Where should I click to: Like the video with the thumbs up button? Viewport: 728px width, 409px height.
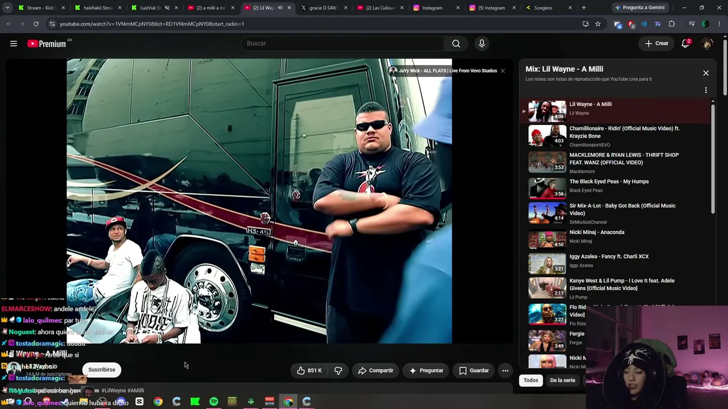[309, 370]
